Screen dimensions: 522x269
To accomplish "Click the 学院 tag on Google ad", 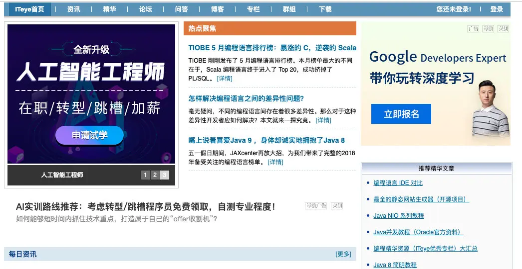I will click(489, 28).
